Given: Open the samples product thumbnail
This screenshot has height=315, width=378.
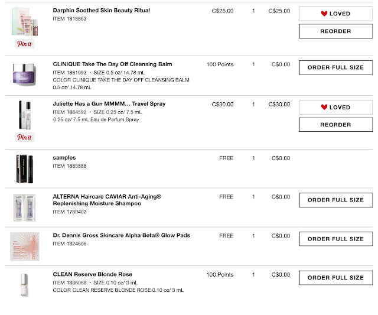Looking at the screenshot, I should tap(25, 168).
